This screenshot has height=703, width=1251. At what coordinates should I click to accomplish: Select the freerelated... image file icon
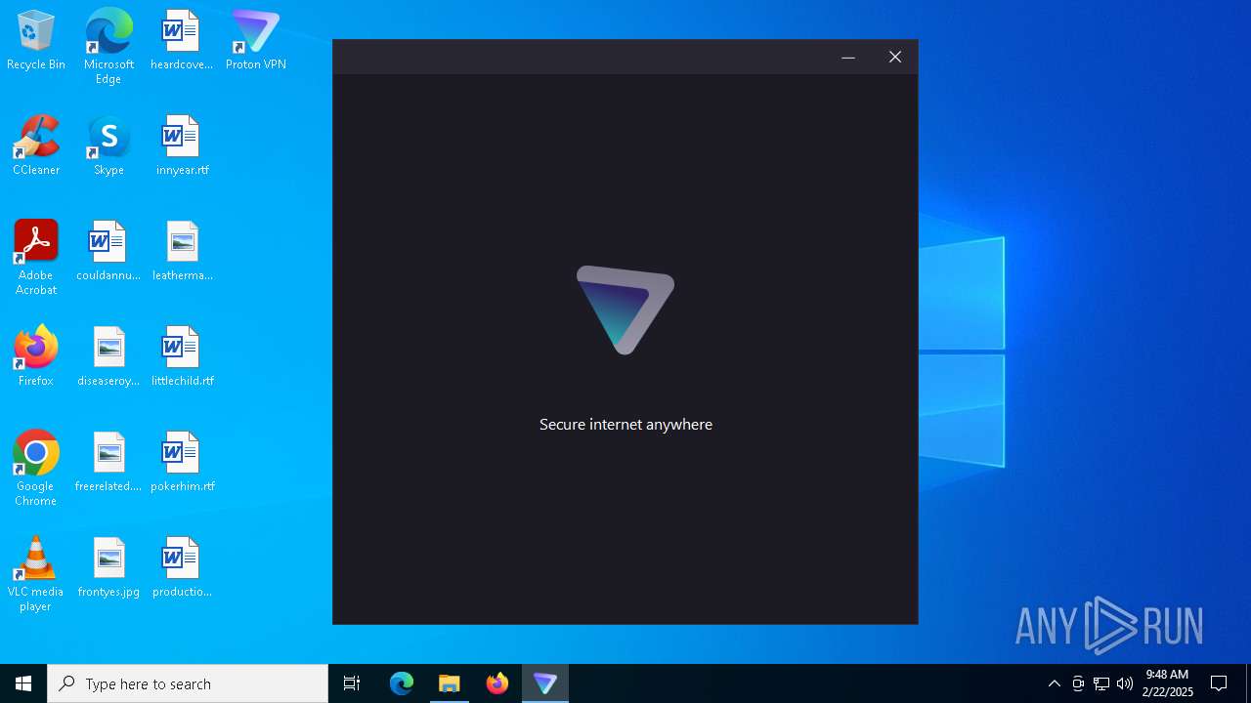(108, 462)
